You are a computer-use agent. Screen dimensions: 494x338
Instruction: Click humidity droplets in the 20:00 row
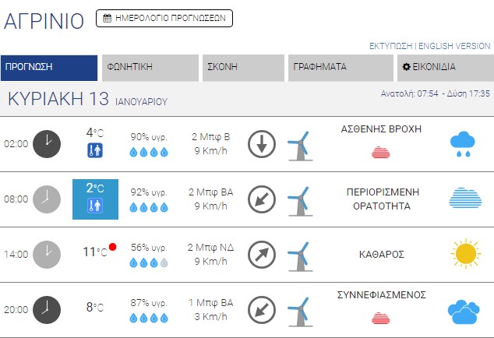[x=148, y=318]
